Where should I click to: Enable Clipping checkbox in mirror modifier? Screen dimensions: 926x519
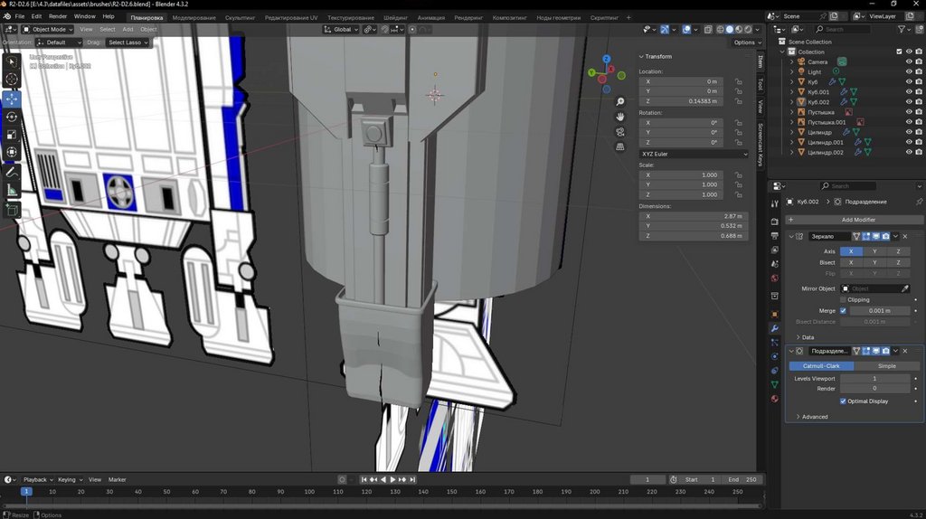pyautogui.click(x=844, y=299)
